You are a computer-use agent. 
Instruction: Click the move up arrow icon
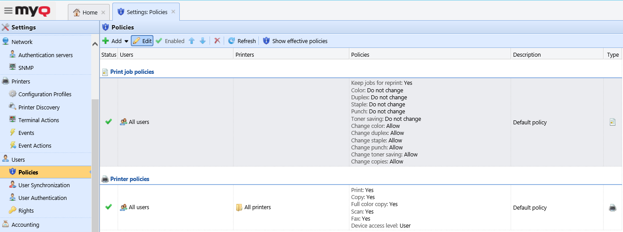click(x=192, y=41)
